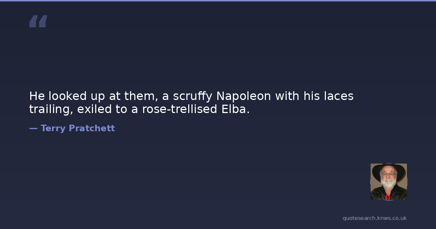Click the word "looked" in the quote
This screenshot has height=229, width=436.
point(66,96)
